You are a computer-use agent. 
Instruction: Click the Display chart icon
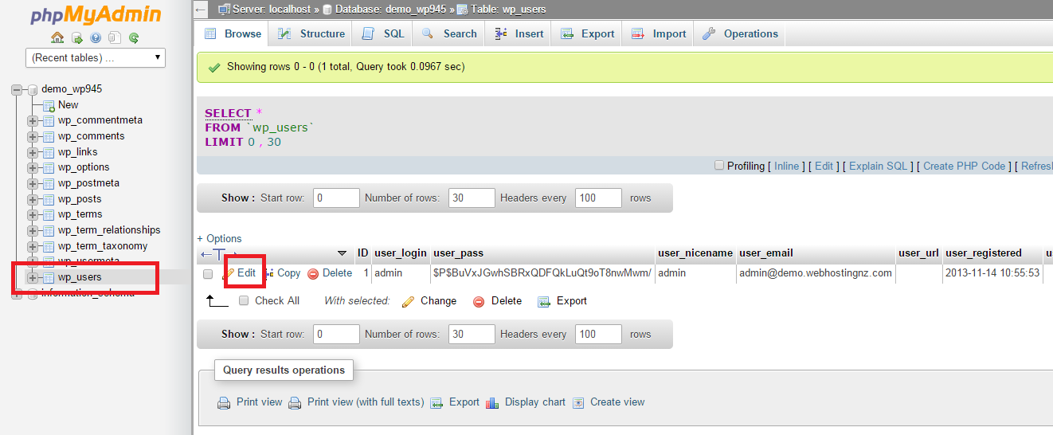coord(492,402)
